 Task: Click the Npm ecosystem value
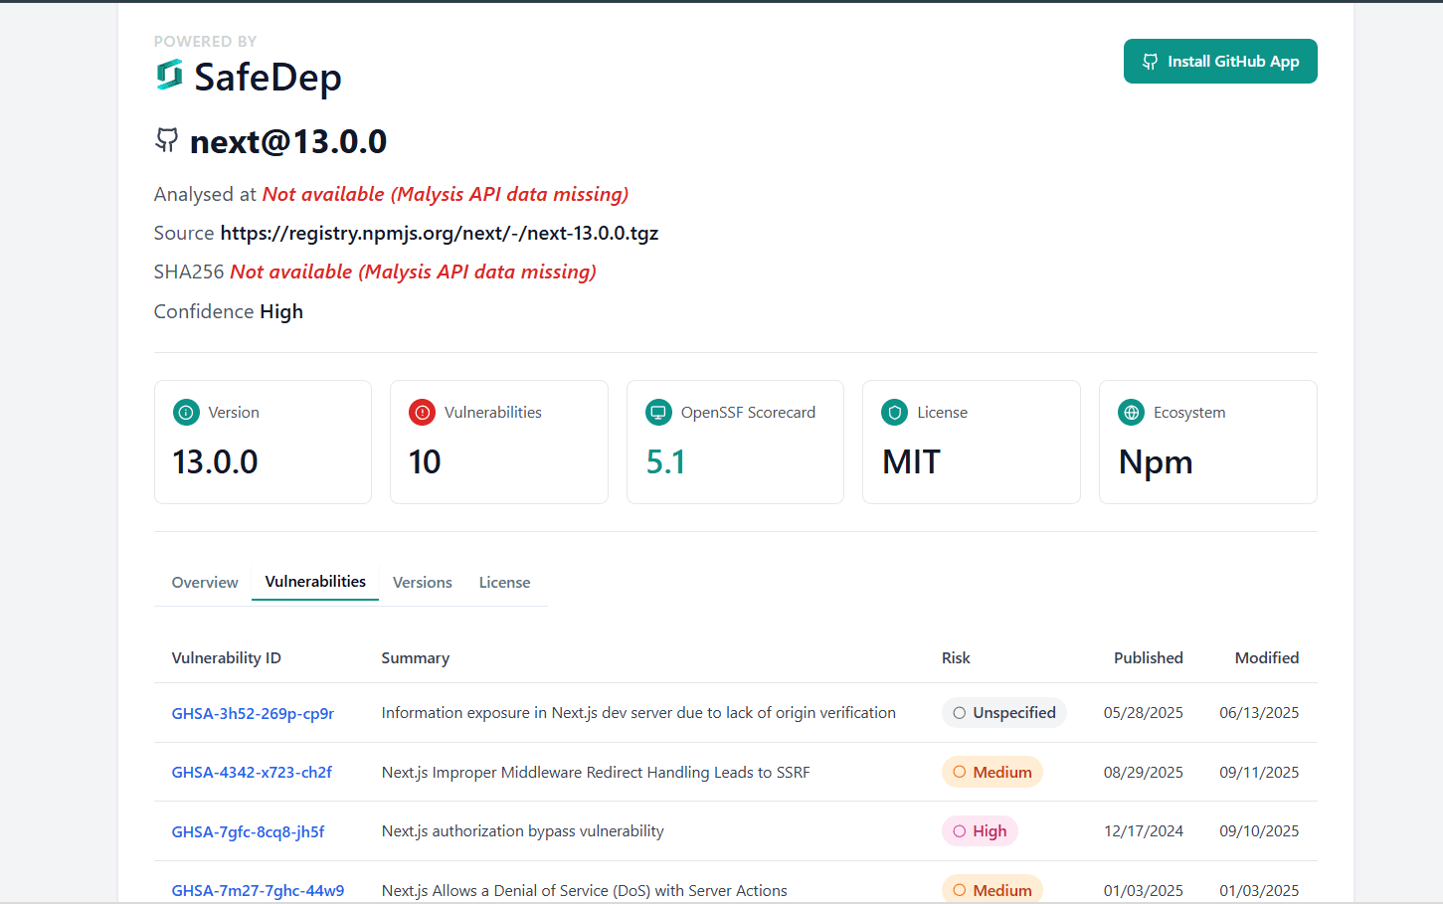tap(1156, 463)
